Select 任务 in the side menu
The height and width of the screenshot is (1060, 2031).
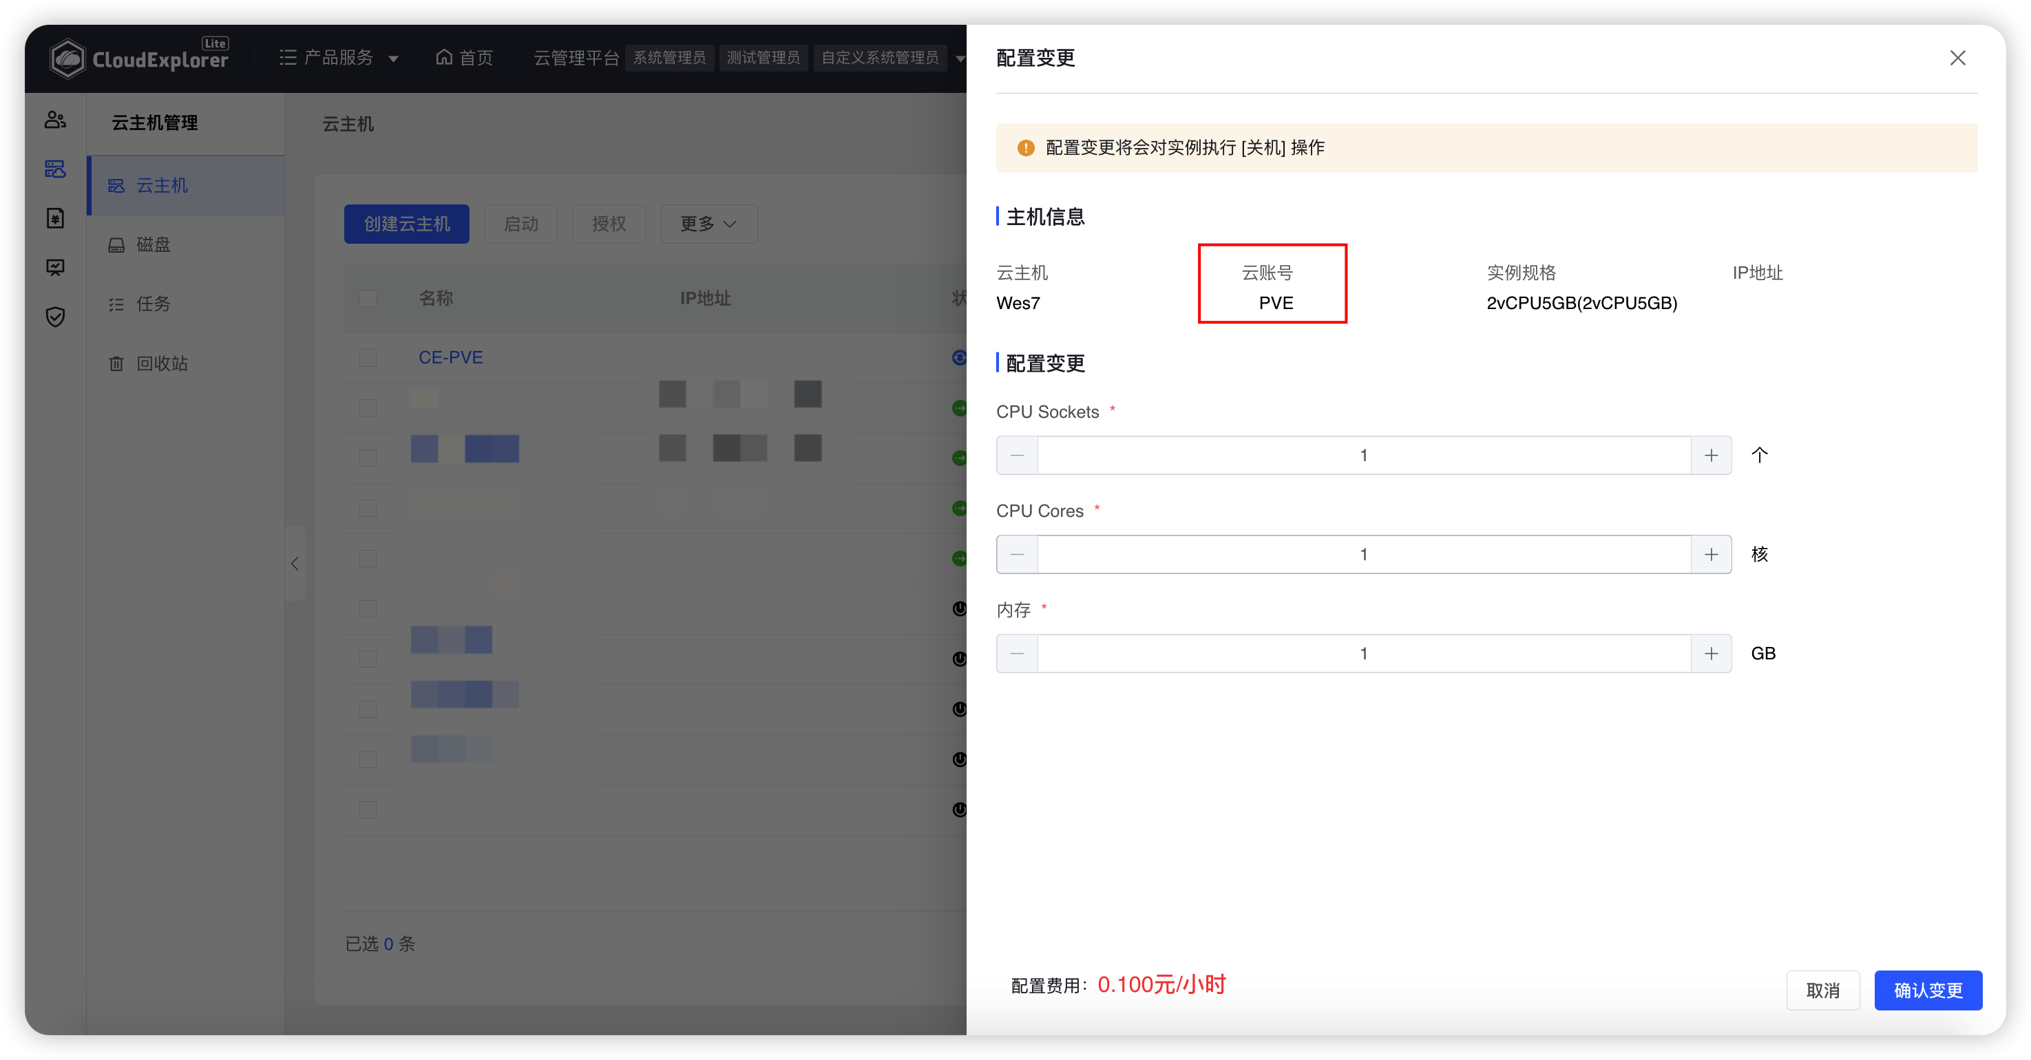tap(186, 304)
